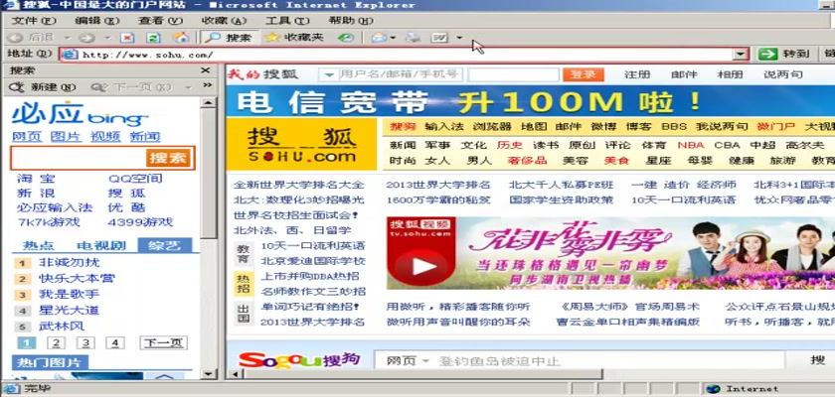This screenshot has height=397, width=835.
Task: Expand the address bar URL dropdown
Action: pos(741,55)
